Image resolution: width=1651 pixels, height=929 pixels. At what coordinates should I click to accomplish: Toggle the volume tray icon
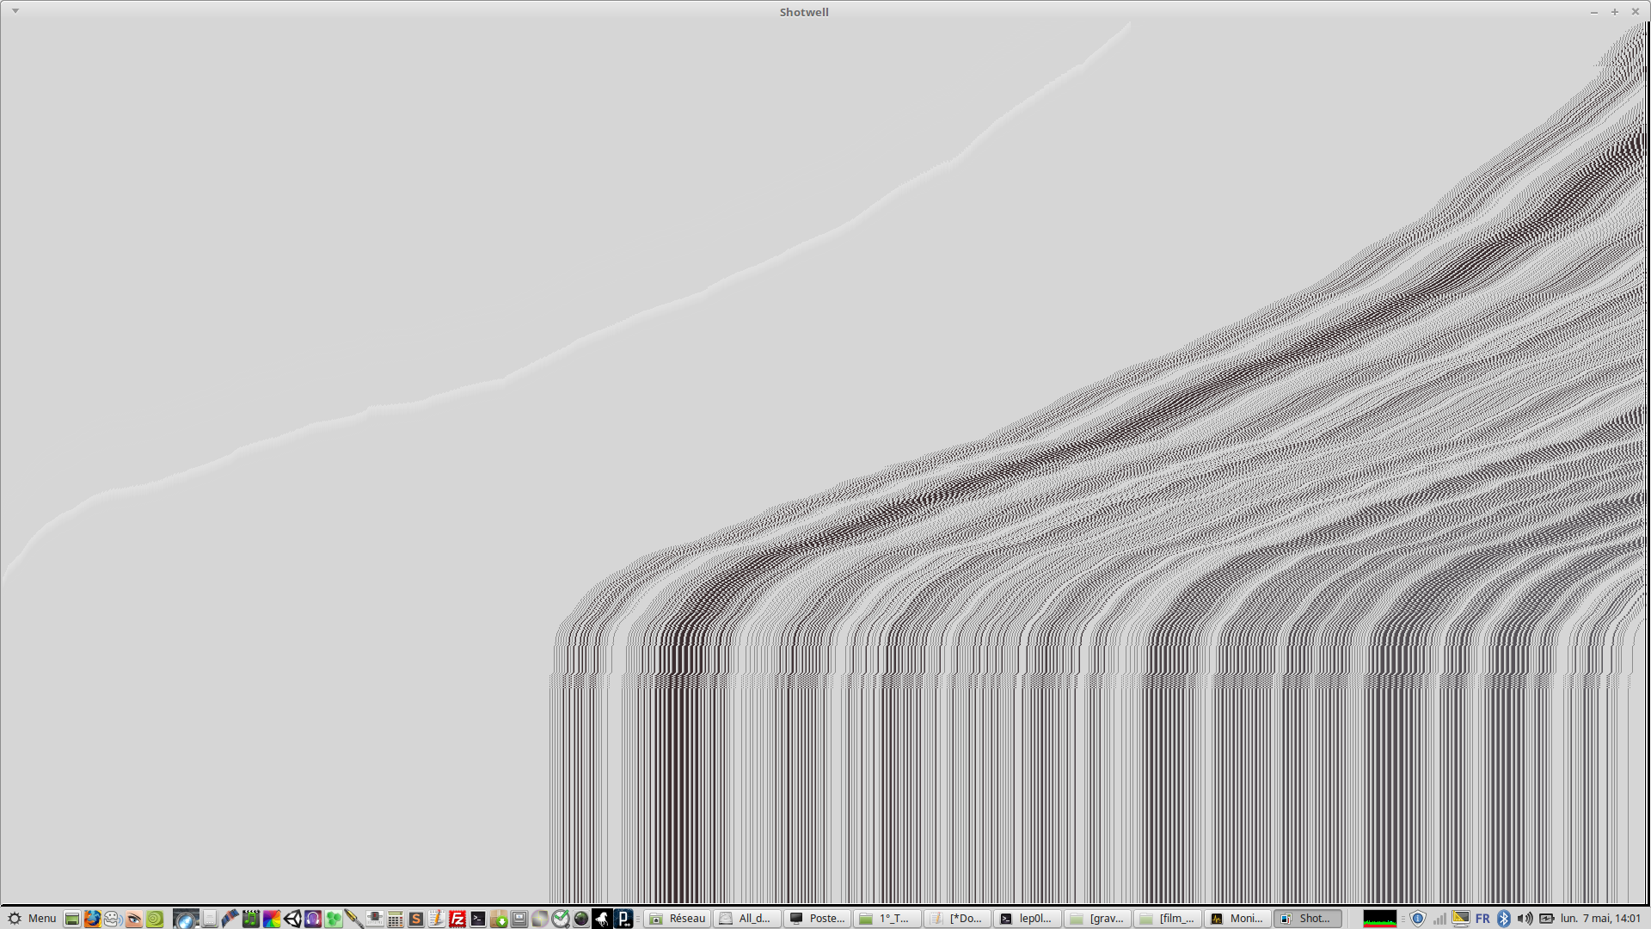pyautogui.click(x=1525, y=918)
